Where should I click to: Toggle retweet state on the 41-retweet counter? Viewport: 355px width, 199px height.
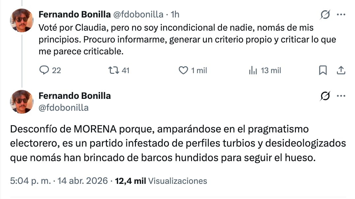[x=118, y=70]
